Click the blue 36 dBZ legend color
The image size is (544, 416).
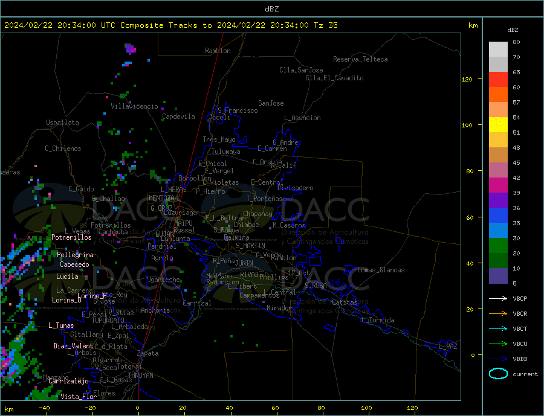498,216
